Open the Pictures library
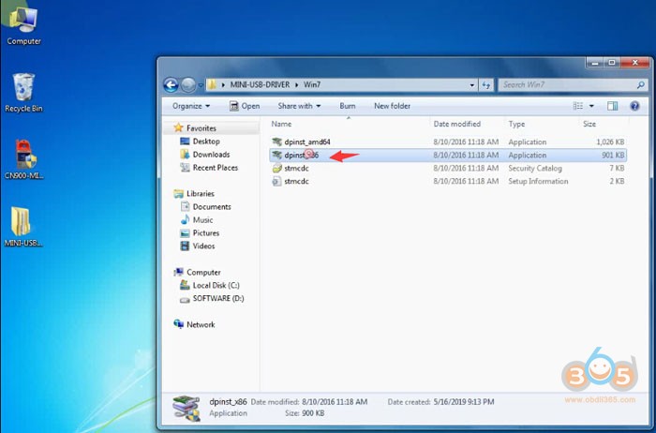 coord(206,233)
